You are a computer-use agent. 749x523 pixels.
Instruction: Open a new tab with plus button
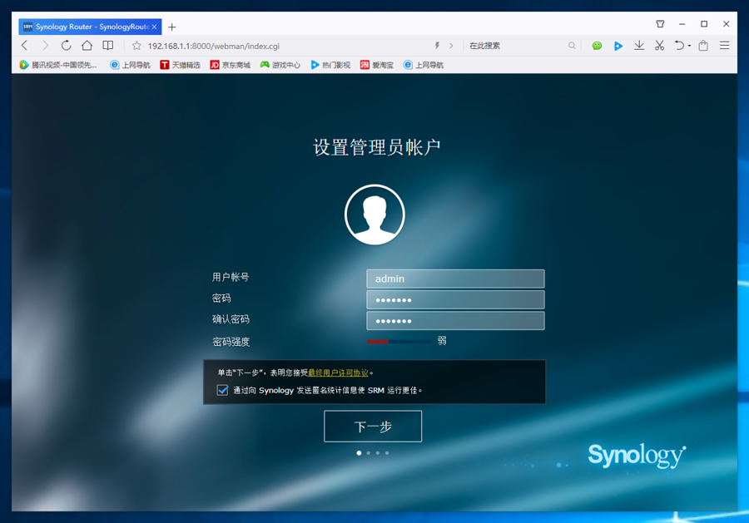pos(172,27)
